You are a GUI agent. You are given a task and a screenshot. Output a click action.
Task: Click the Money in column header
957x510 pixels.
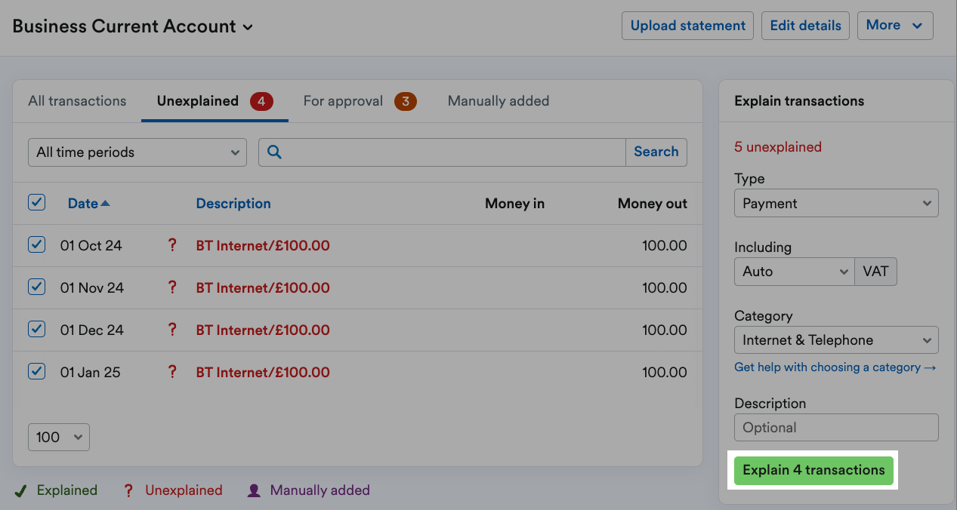[x=514, y=204]
